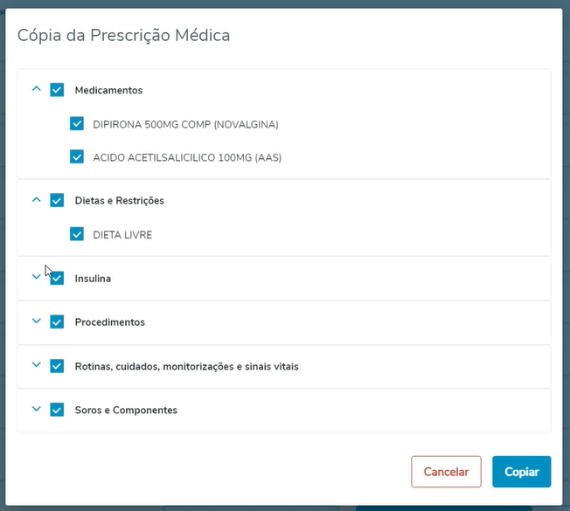The width and height of the screenshot is (570, 511).
Task: Click the DIETA LIVRE item label
Action: [122, 234]
